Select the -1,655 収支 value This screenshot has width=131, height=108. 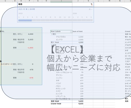pos(30,48)
